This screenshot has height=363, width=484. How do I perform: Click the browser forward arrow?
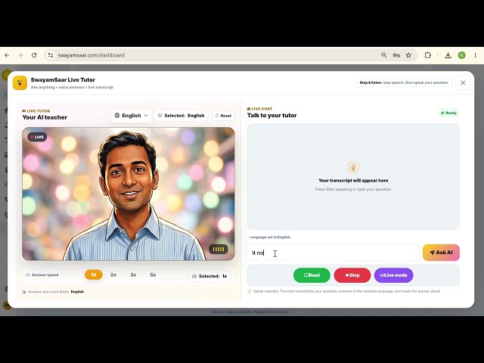(x=20, y=55)
